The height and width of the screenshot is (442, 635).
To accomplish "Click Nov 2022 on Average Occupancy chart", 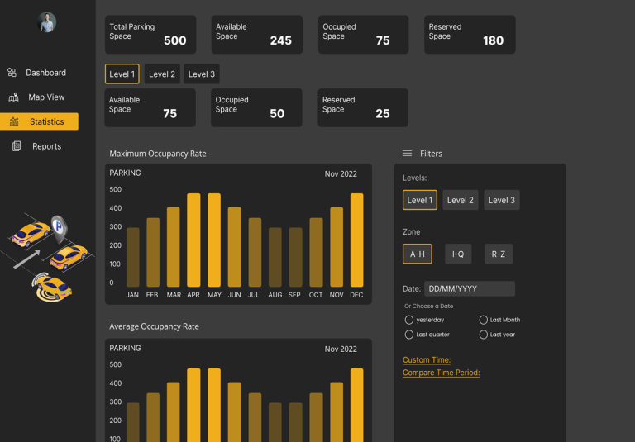I will (x=341, y=349).
